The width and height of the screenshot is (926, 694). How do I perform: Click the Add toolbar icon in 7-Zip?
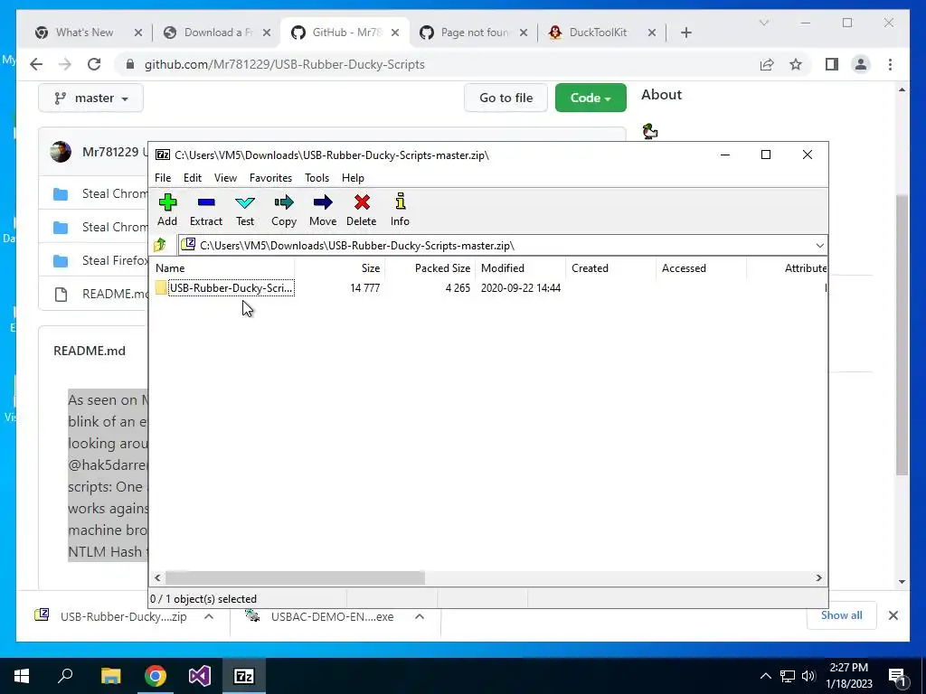(167, 210)
